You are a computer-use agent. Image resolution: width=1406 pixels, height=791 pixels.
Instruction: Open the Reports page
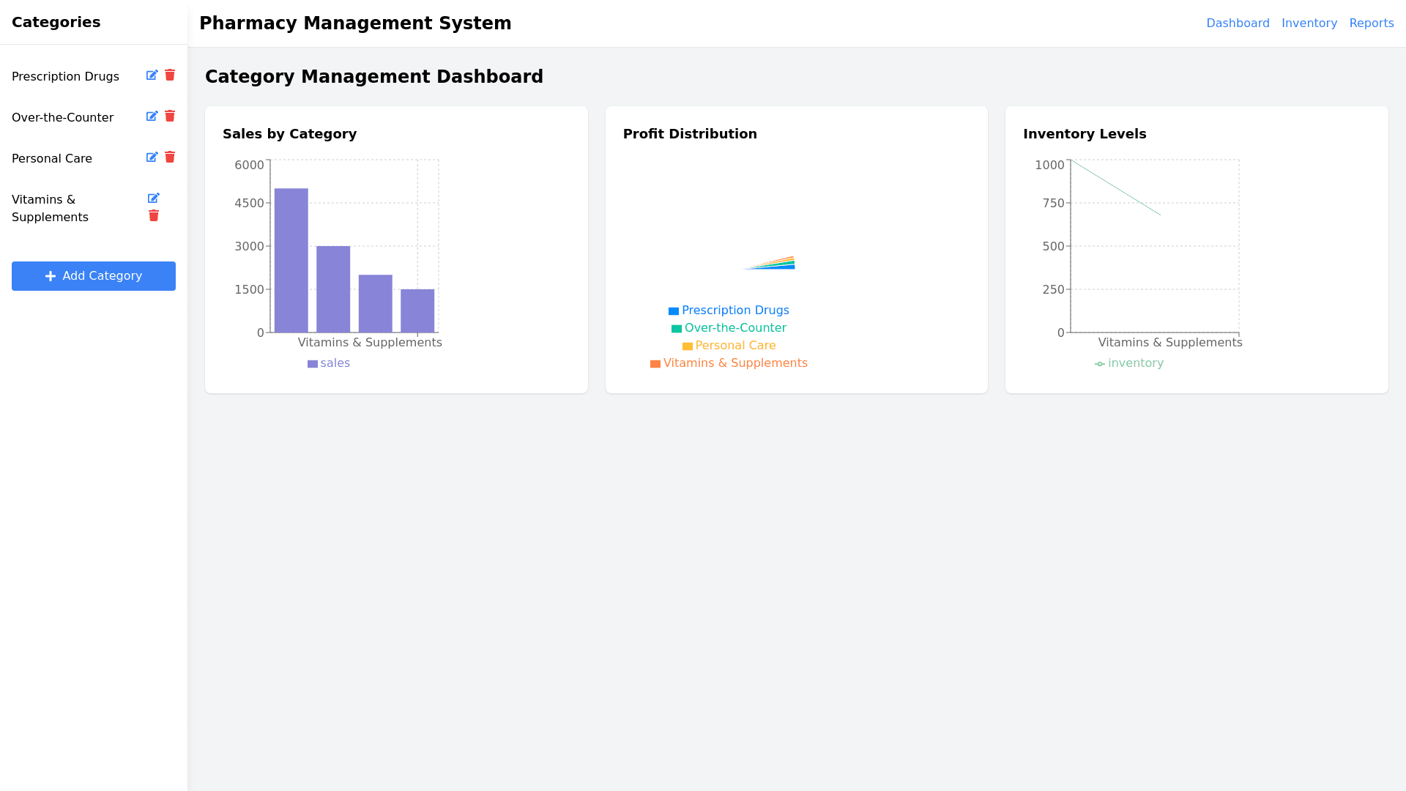(1371, 23)
